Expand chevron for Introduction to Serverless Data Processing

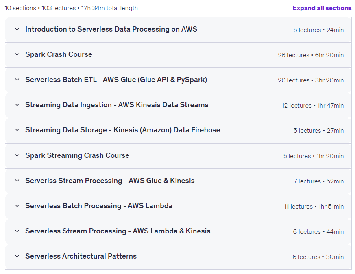(17, 29)
